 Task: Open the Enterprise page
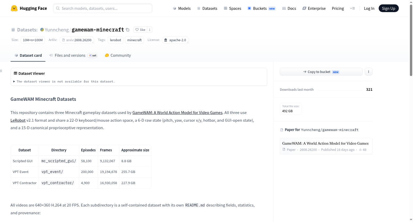(x=314, y=8)
